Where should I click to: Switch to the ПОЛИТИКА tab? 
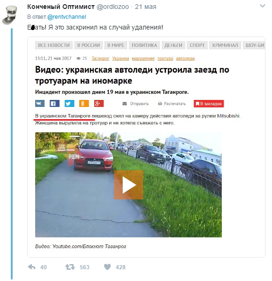[x=144, y=45]
